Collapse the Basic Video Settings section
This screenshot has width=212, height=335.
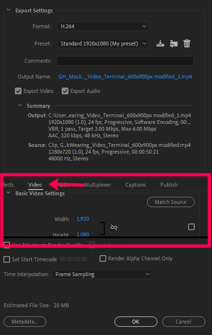coord(8,193)
